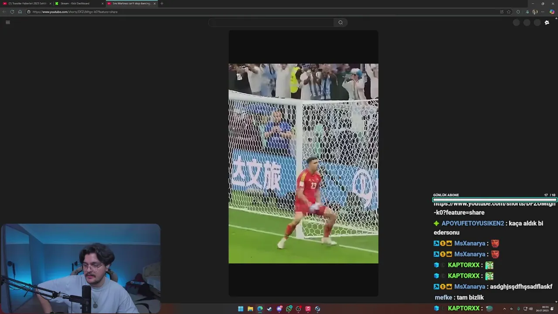Open the browser profile avatar

click(534, 12)
